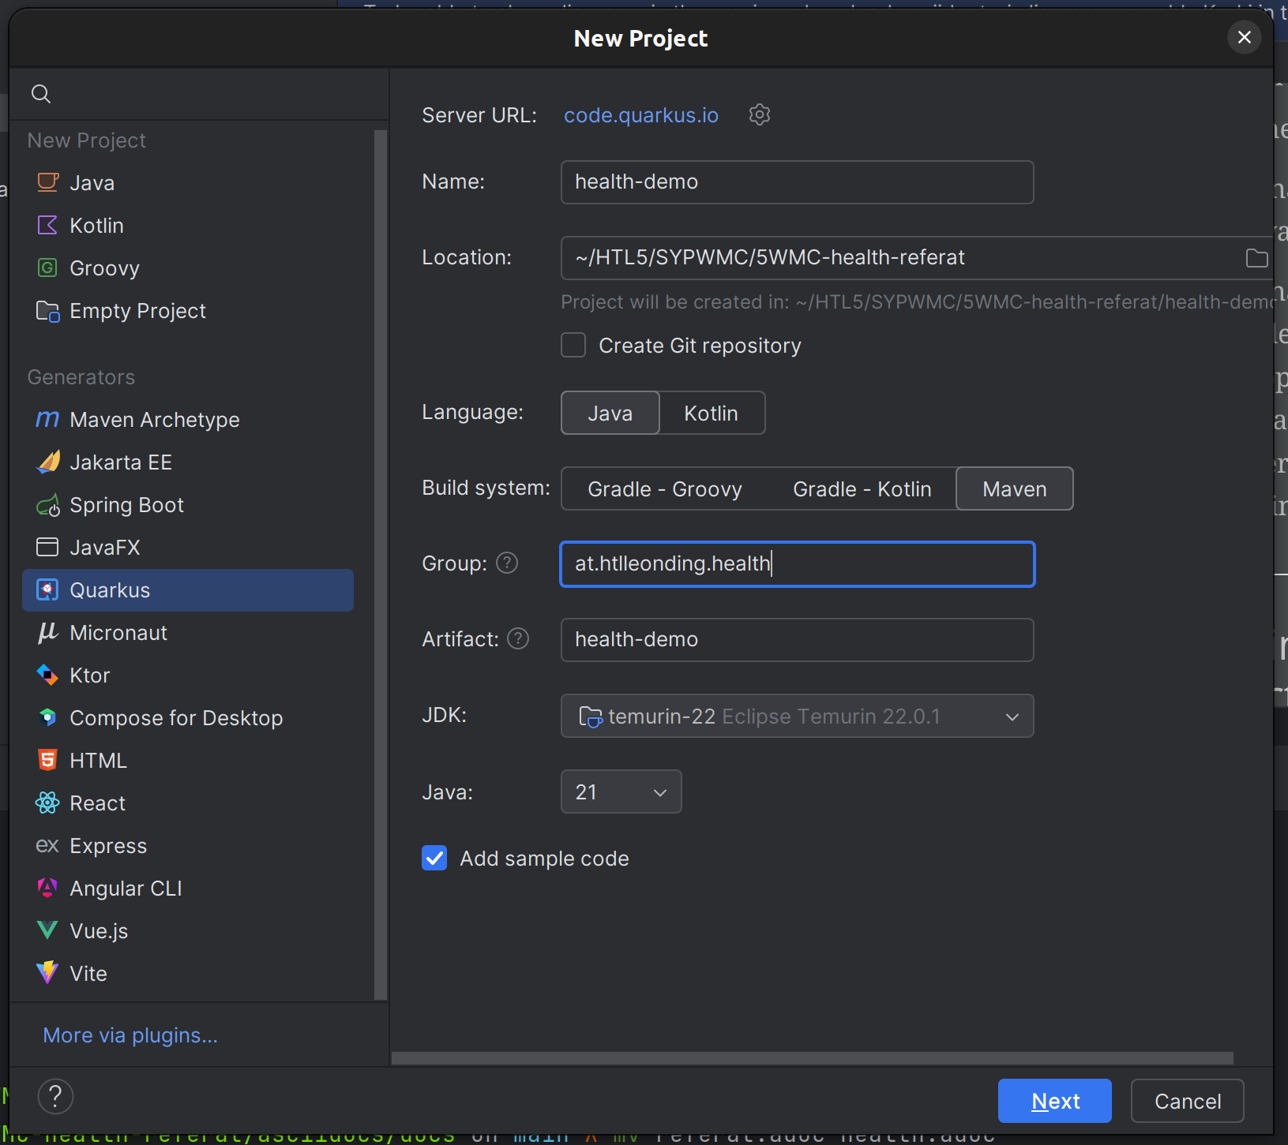Click the horizontal scrollbar at panel bottom
This screenshot has height=1145, width=1288.
pyautogui.click(x=812, y=1058)
